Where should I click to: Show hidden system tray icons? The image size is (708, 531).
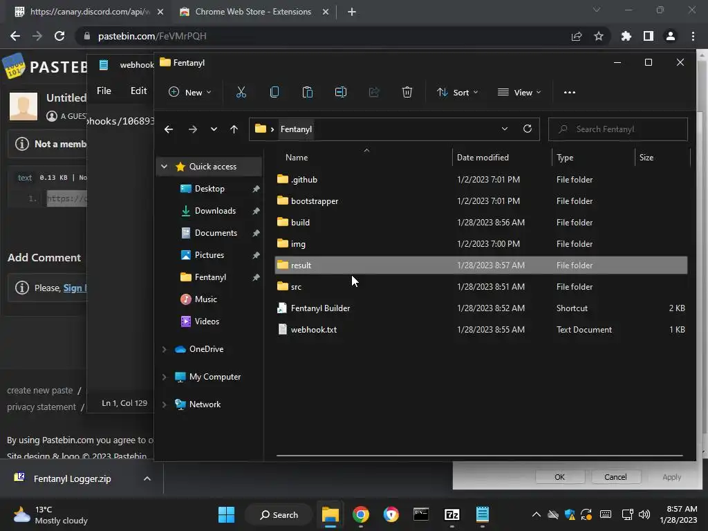pos(537,514)
